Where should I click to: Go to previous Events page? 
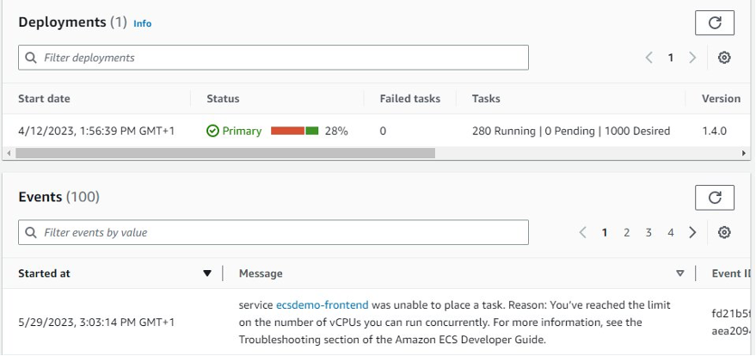pyautogui.click(x=582, y=233)
